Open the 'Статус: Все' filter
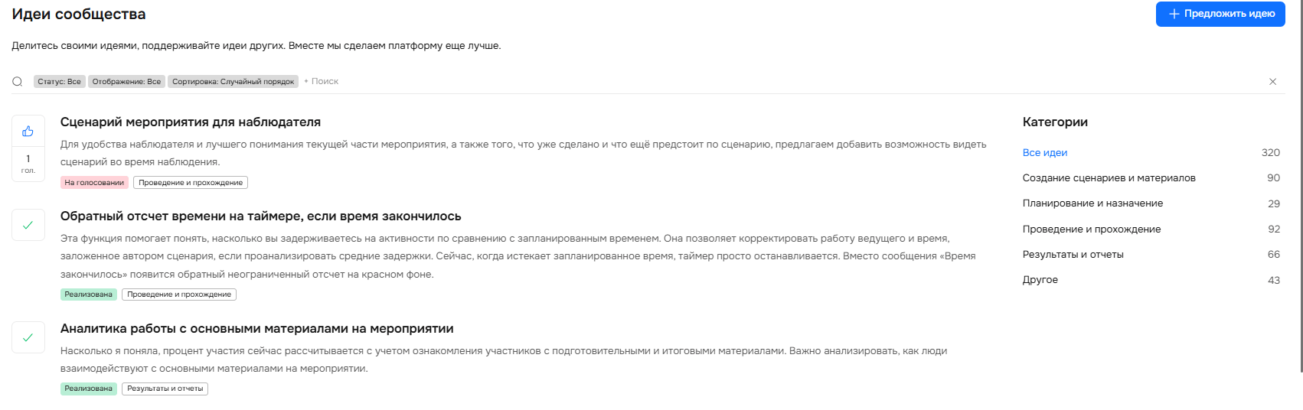This screenshot has width=1303, height=410. point(59,82)
